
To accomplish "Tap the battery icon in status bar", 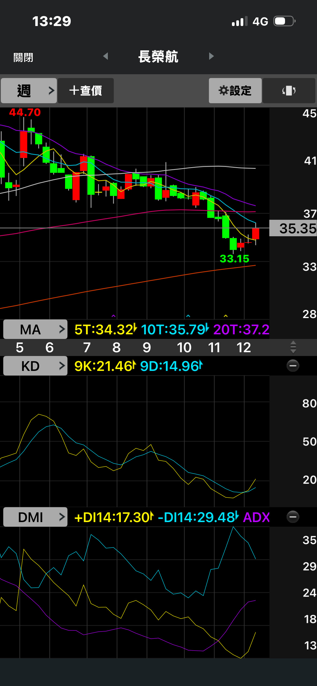I will click(x=284, y=21).
